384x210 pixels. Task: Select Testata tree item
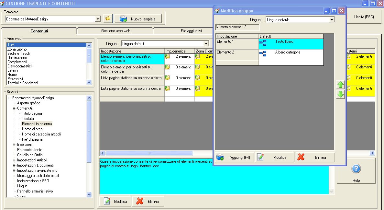pyautogui.click(x=28, y=119)
